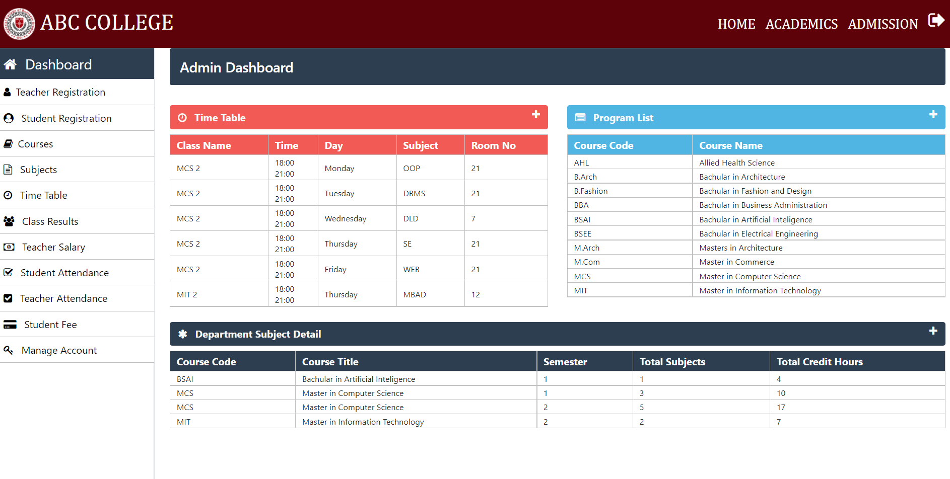Select the Teacher Registration person icon

click(x=7, y=92)
